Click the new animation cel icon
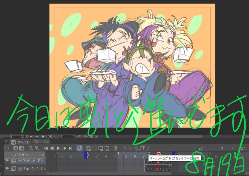Screen dimensions: 249x176 pyautogui.click(x=95, y=148)
